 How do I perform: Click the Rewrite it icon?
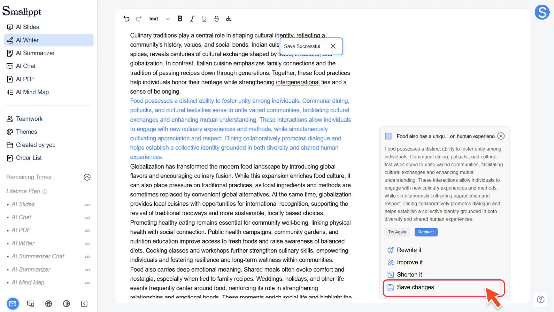(x=391, y=250)
